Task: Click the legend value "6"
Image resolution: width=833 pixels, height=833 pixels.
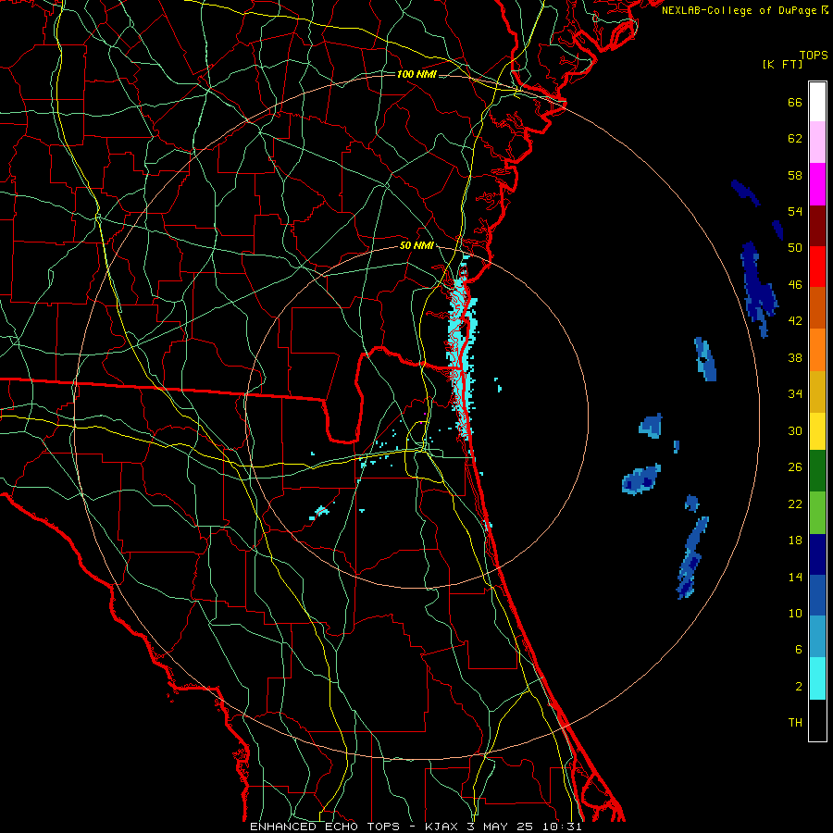Action: tap(798, 650)
